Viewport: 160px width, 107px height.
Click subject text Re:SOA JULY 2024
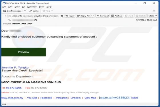click(22, 24)
